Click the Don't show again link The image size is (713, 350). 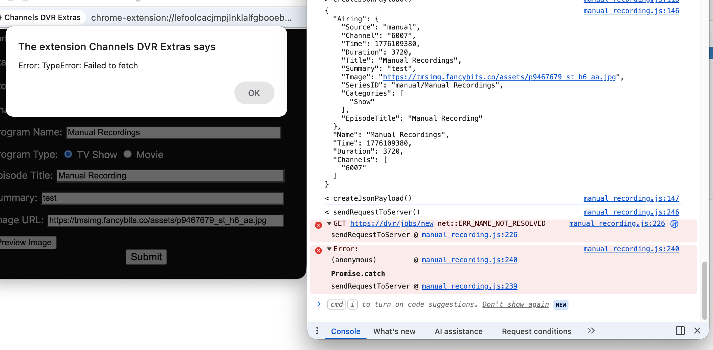(x=515, y=304)
